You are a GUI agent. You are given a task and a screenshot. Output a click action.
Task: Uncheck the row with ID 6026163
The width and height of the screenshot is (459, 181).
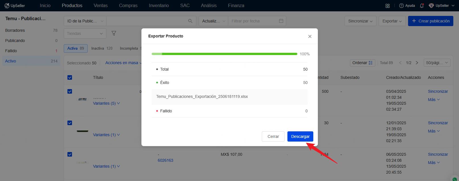70,154
